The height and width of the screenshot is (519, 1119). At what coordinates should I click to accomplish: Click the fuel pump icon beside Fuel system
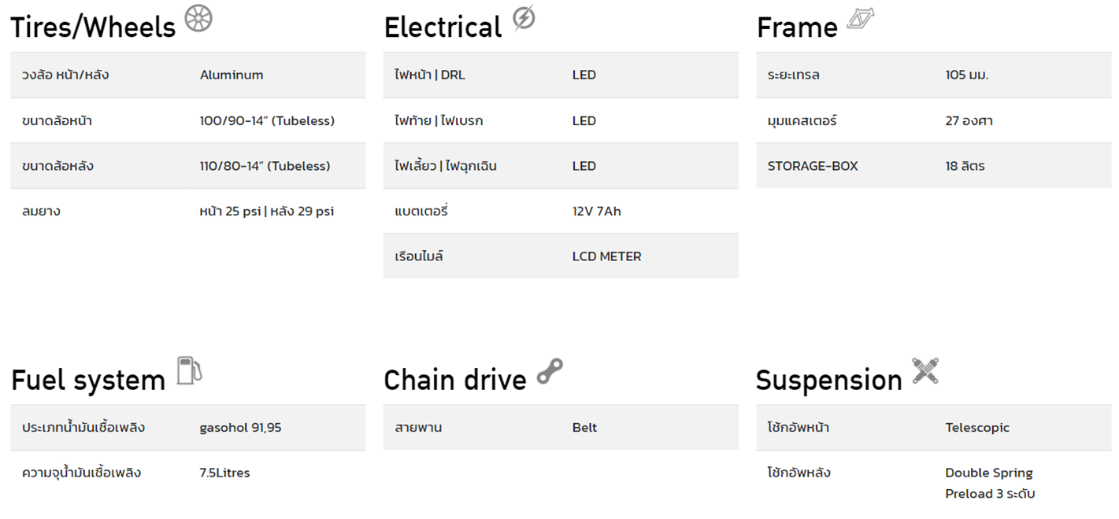(189, 370)
